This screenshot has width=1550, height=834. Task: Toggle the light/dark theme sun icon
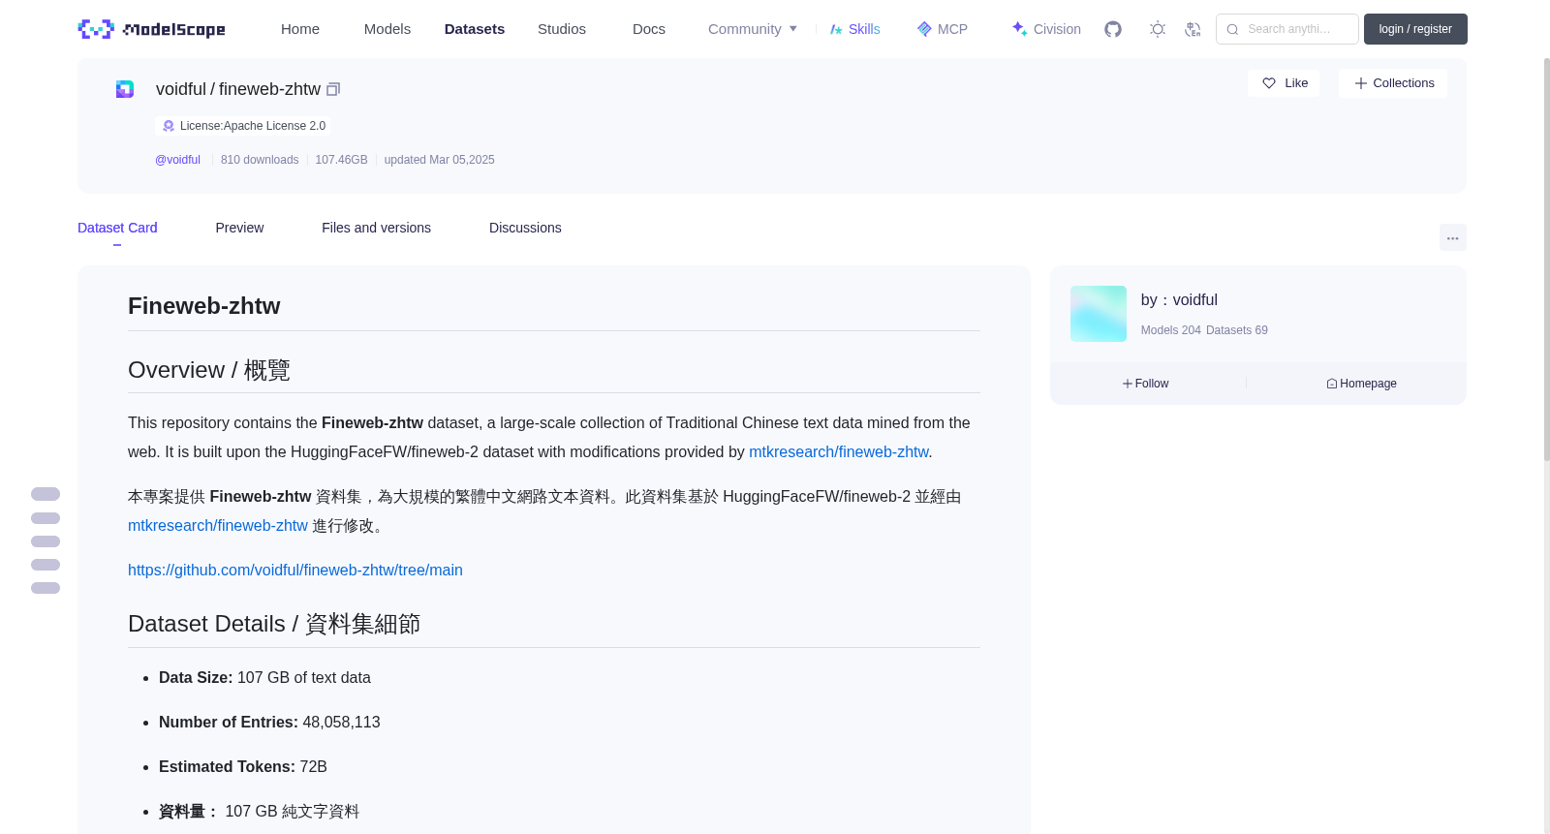click(1157, 29)
